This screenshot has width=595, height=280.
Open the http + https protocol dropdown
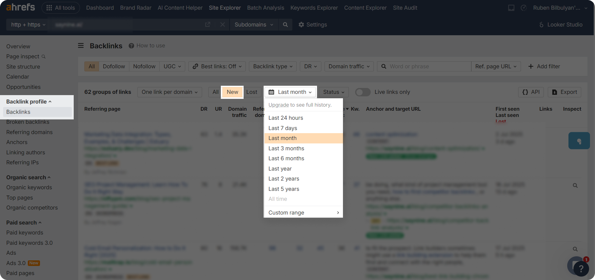[28, 24]
